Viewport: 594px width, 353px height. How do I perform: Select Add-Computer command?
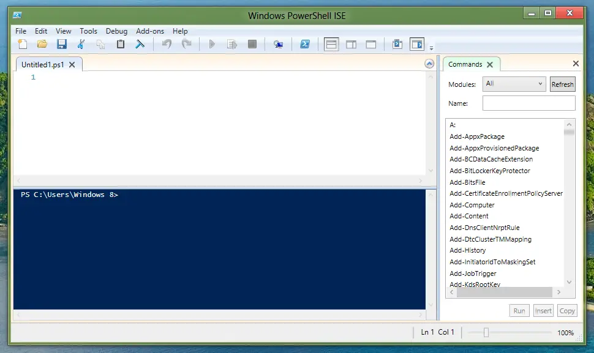[472, 205]
